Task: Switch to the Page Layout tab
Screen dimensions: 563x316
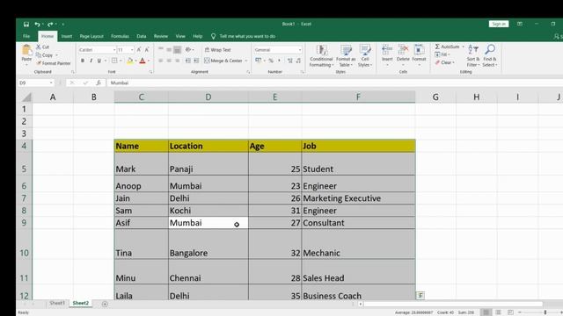Action: [91, 36]
